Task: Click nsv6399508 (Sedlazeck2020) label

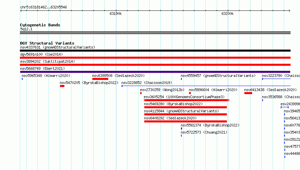Action: point(118,76)
